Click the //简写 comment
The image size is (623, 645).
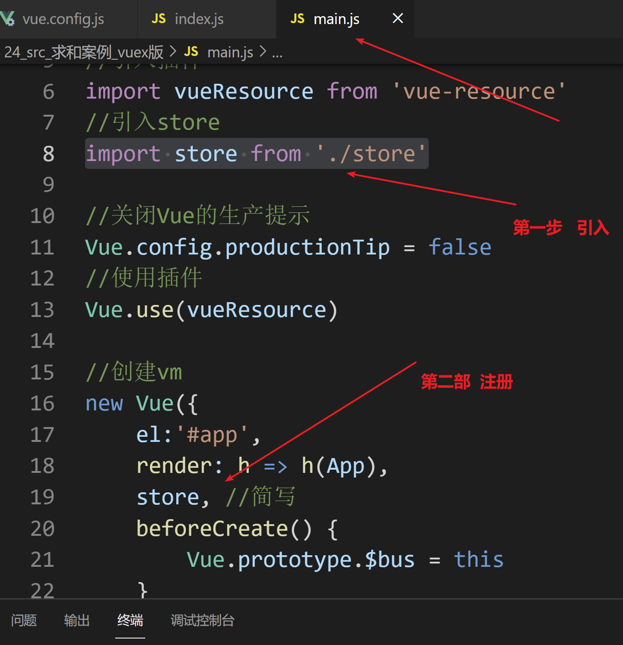point(260,497)
